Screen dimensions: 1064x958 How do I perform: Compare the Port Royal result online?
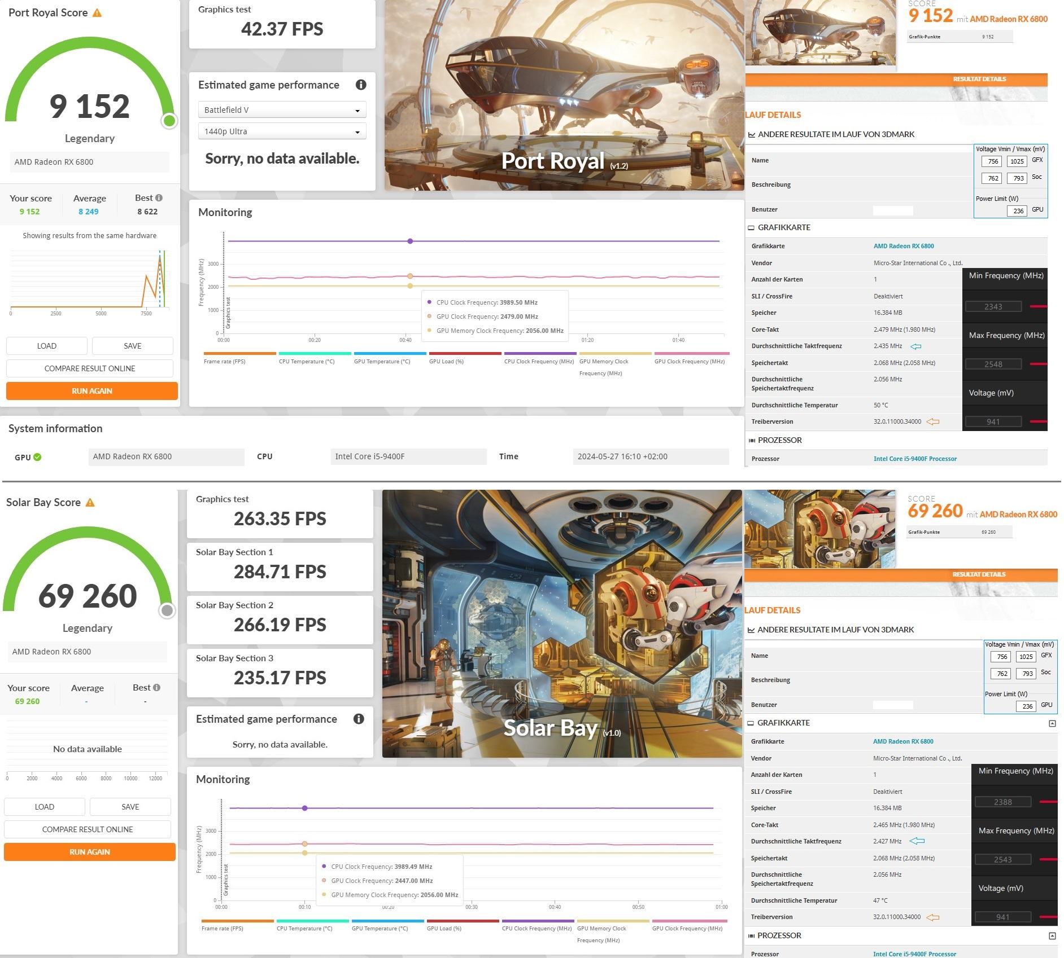click(x=90, y=368)
